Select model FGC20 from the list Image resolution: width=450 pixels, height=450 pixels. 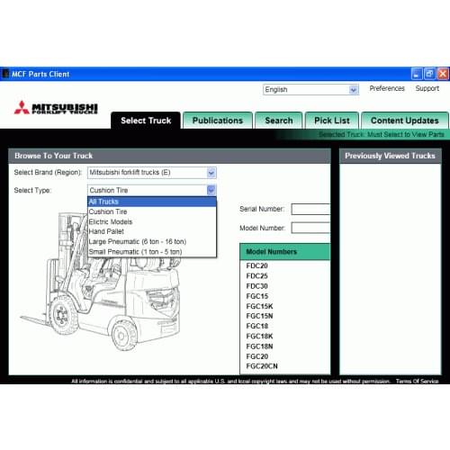point(257,356)
